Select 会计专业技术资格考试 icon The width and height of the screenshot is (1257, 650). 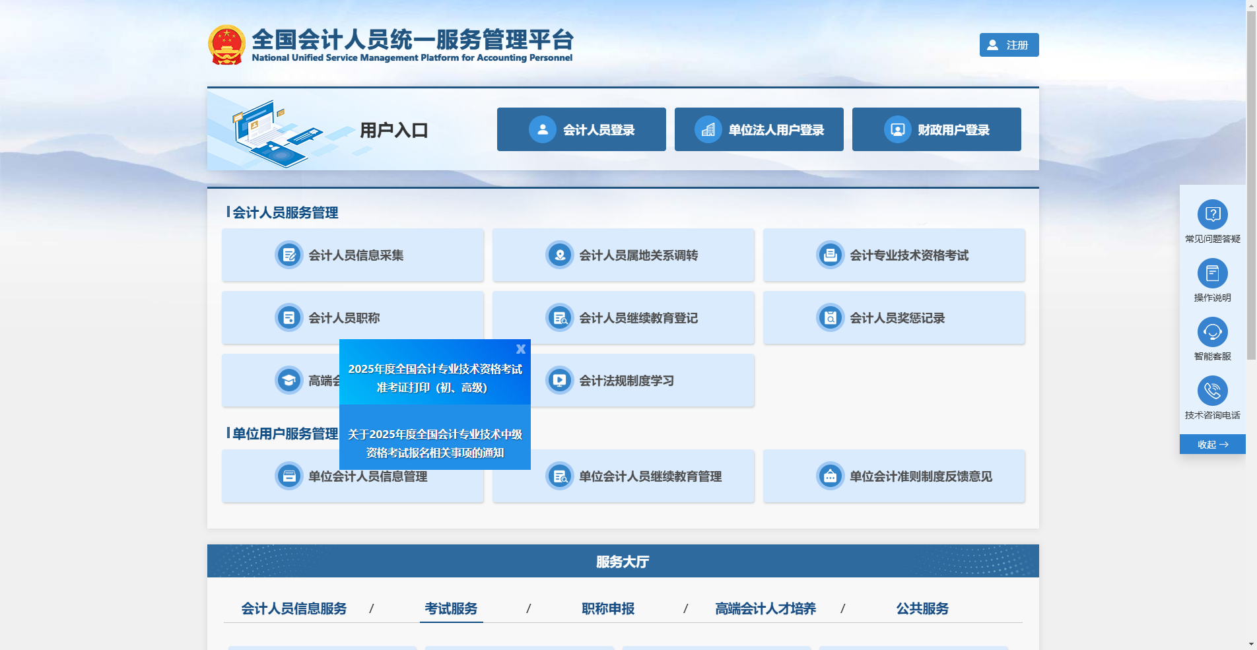tap(830, 255)
